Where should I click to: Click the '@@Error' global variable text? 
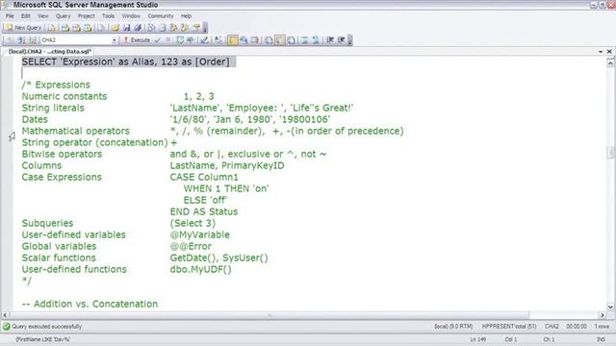[191, 246]
